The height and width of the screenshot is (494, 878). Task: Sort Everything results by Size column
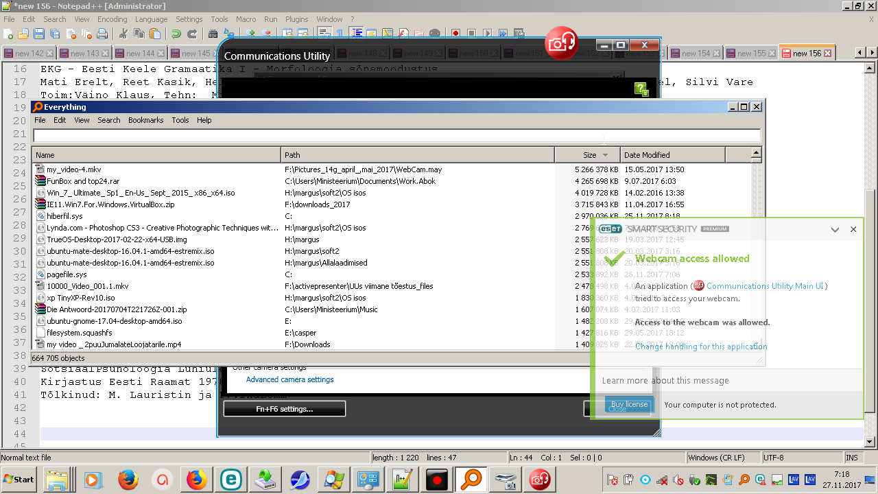(587, 155)
